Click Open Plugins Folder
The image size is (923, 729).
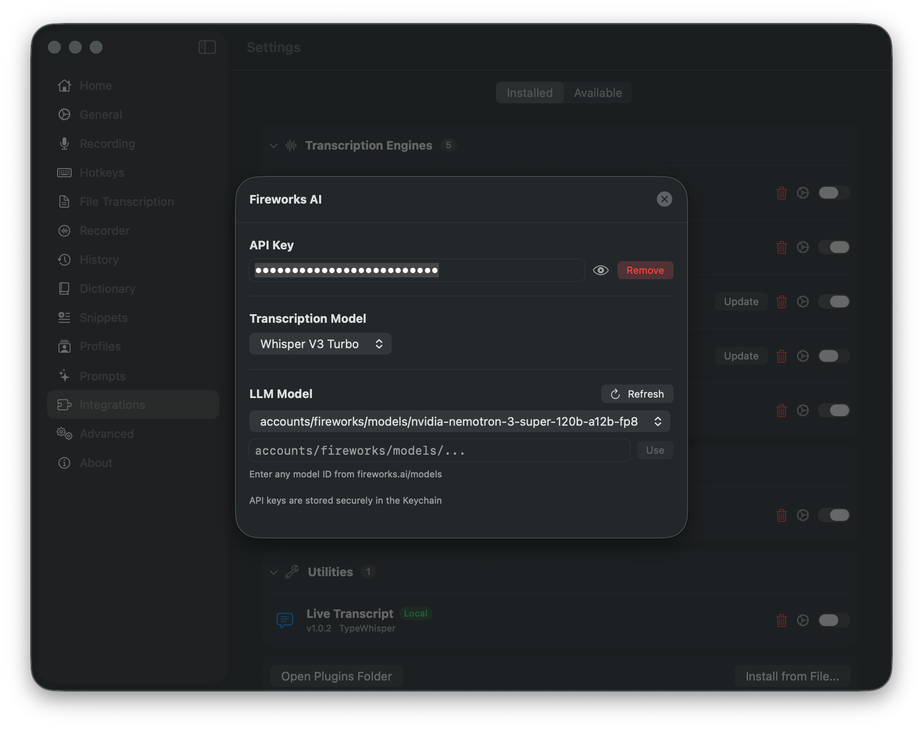coord(336,676)
